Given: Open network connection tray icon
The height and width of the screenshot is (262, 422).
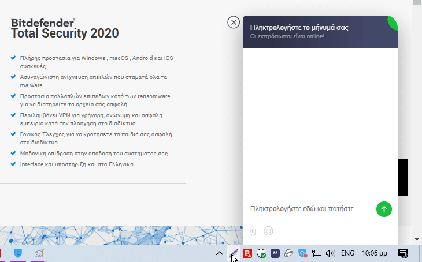Looking at the screenshot, I should 317,253.
